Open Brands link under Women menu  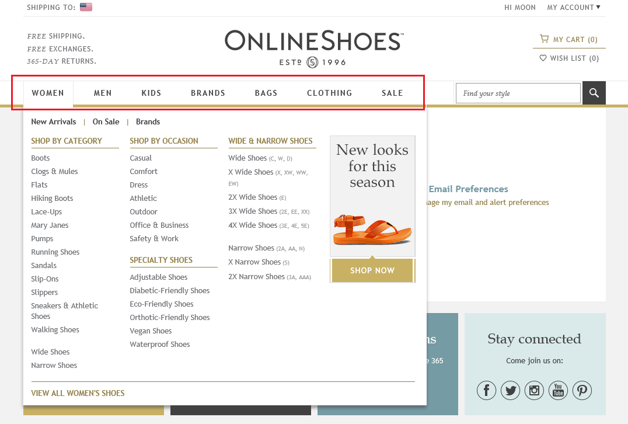pos(148,121)
